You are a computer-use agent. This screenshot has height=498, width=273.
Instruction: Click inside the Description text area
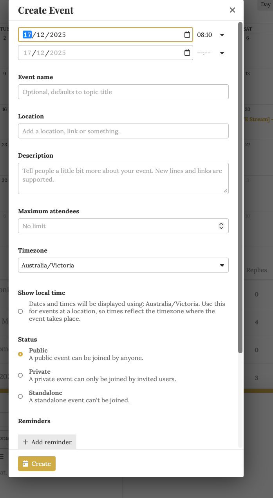(x=123, y=178)
